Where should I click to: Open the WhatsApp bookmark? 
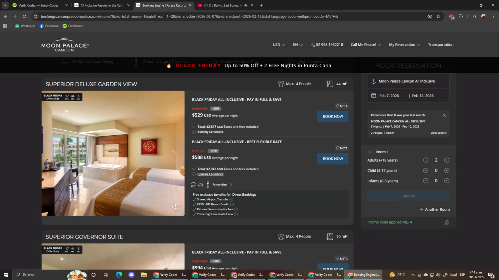(25, 26)
